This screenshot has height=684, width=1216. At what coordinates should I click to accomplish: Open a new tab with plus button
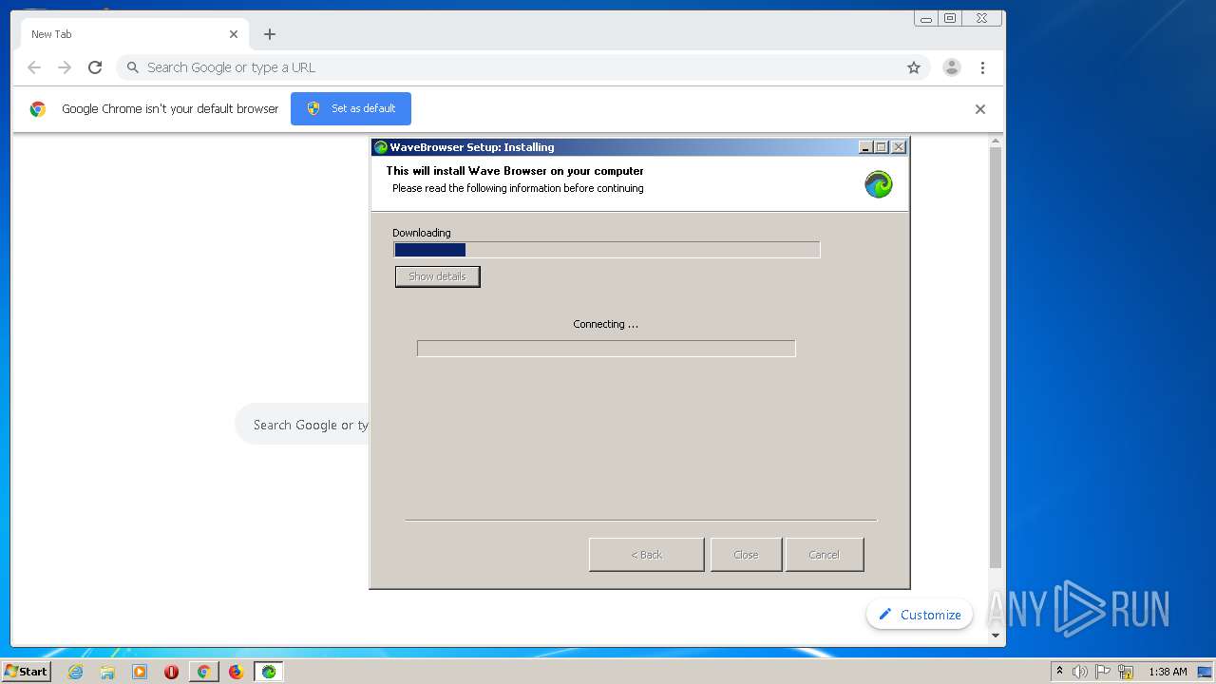[270, 34]
